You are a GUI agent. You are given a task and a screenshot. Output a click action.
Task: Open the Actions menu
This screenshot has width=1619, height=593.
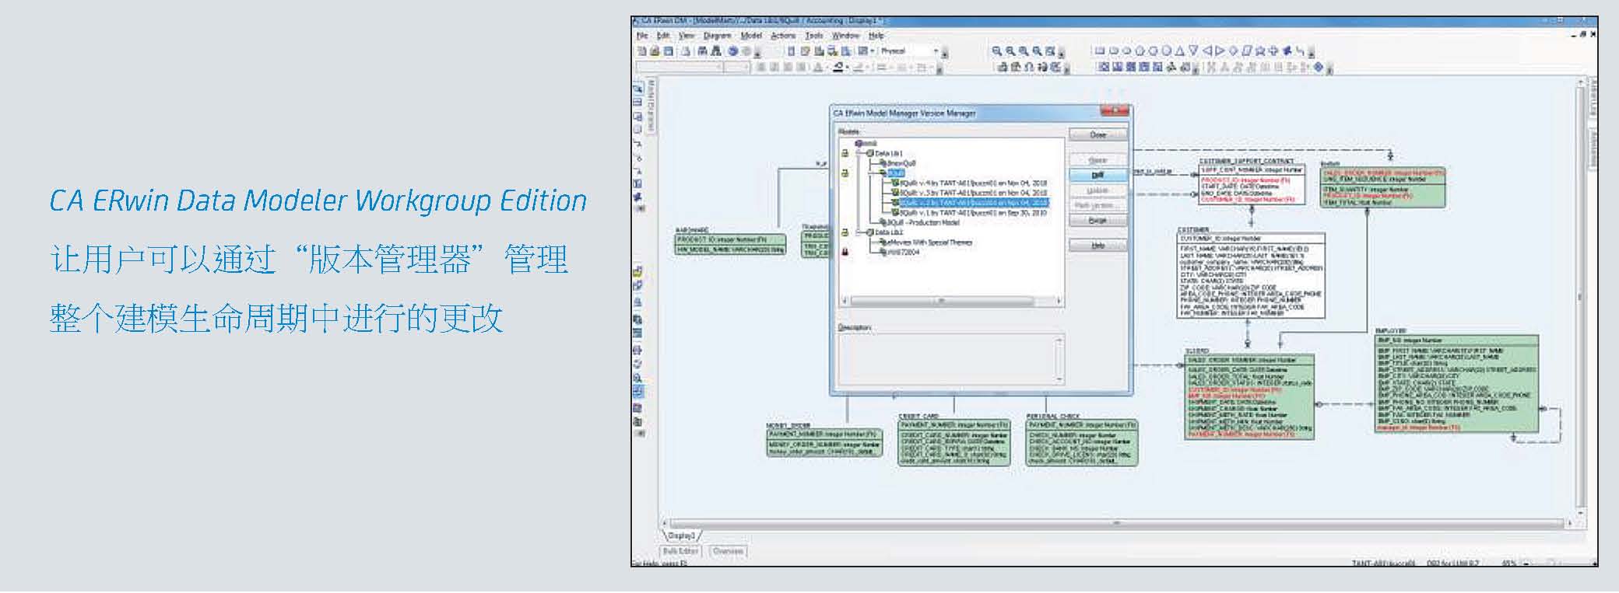[x=783, y=36]
